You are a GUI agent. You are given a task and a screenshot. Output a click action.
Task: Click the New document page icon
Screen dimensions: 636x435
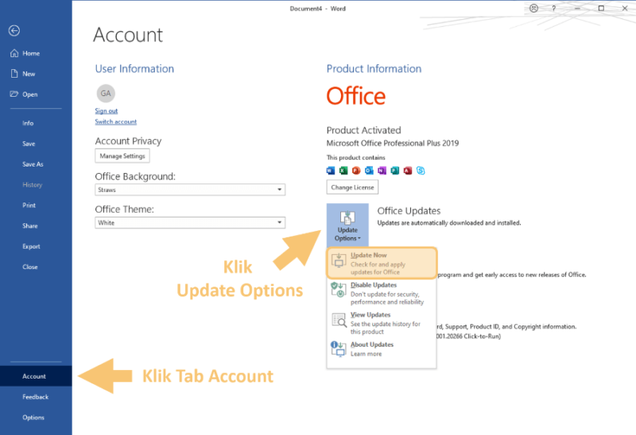tap(14, 73)
